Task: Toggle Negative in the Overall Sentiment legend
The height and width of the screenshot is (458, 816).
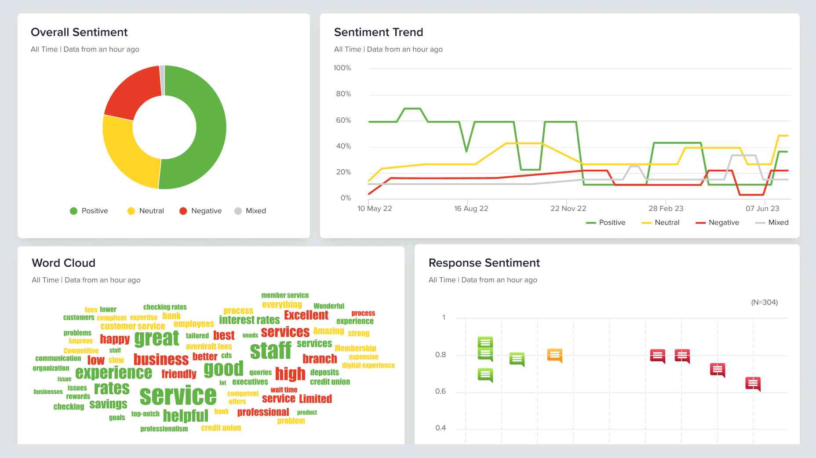Action: click(x=200, y=211)
